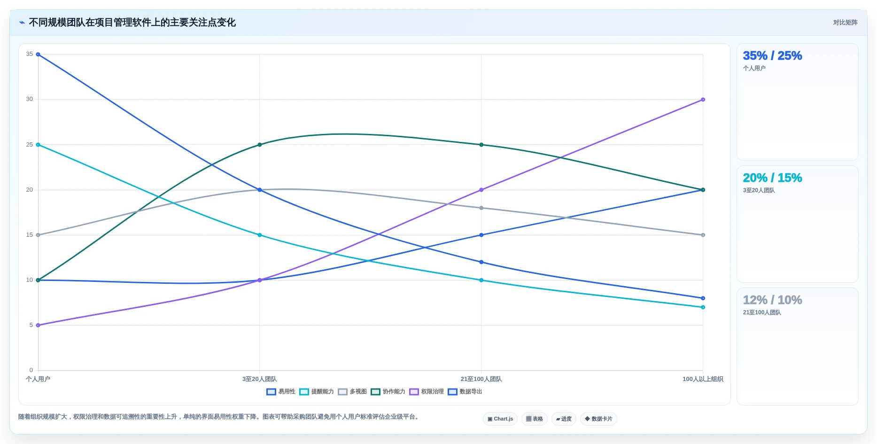
Task: Open the 对比矩阵 label in header
Action: tap(845, 23)
